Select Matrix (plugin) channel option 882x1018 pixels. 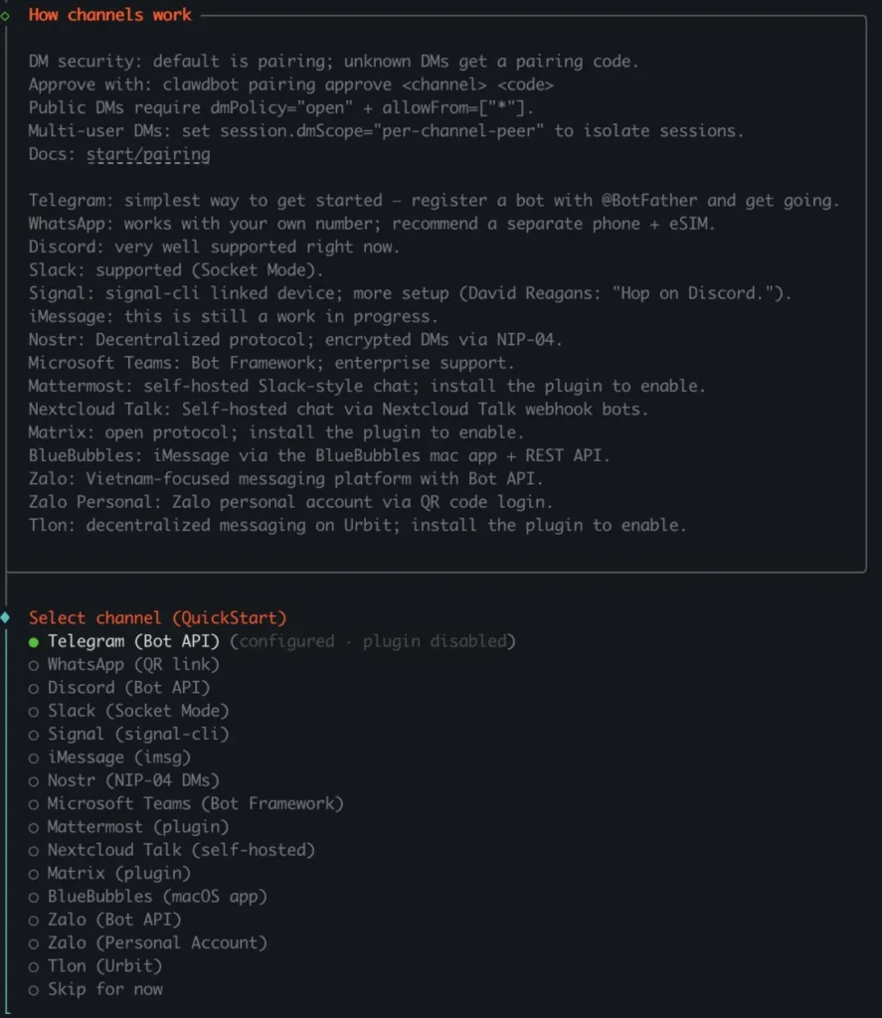click(118, 873)
